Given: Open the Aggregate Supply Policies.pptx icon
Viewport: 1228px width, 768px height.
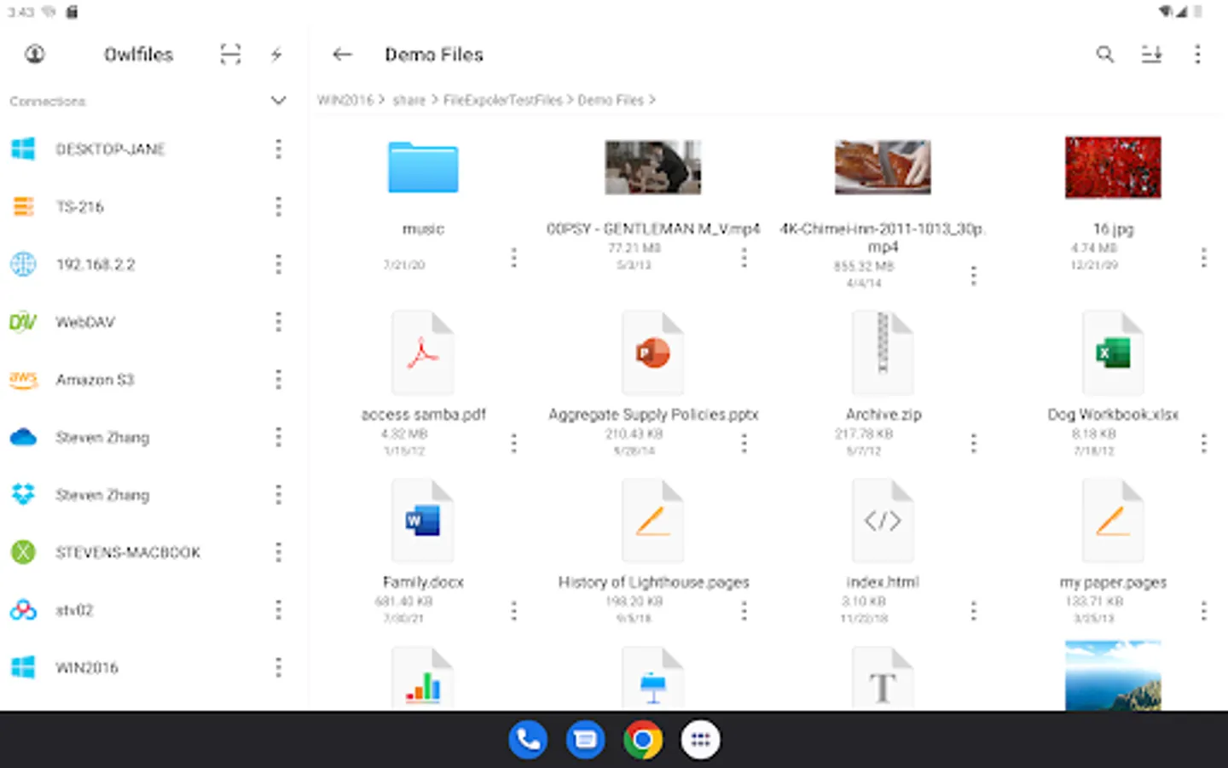Looking at the screenshot, I should coord(653,352).
